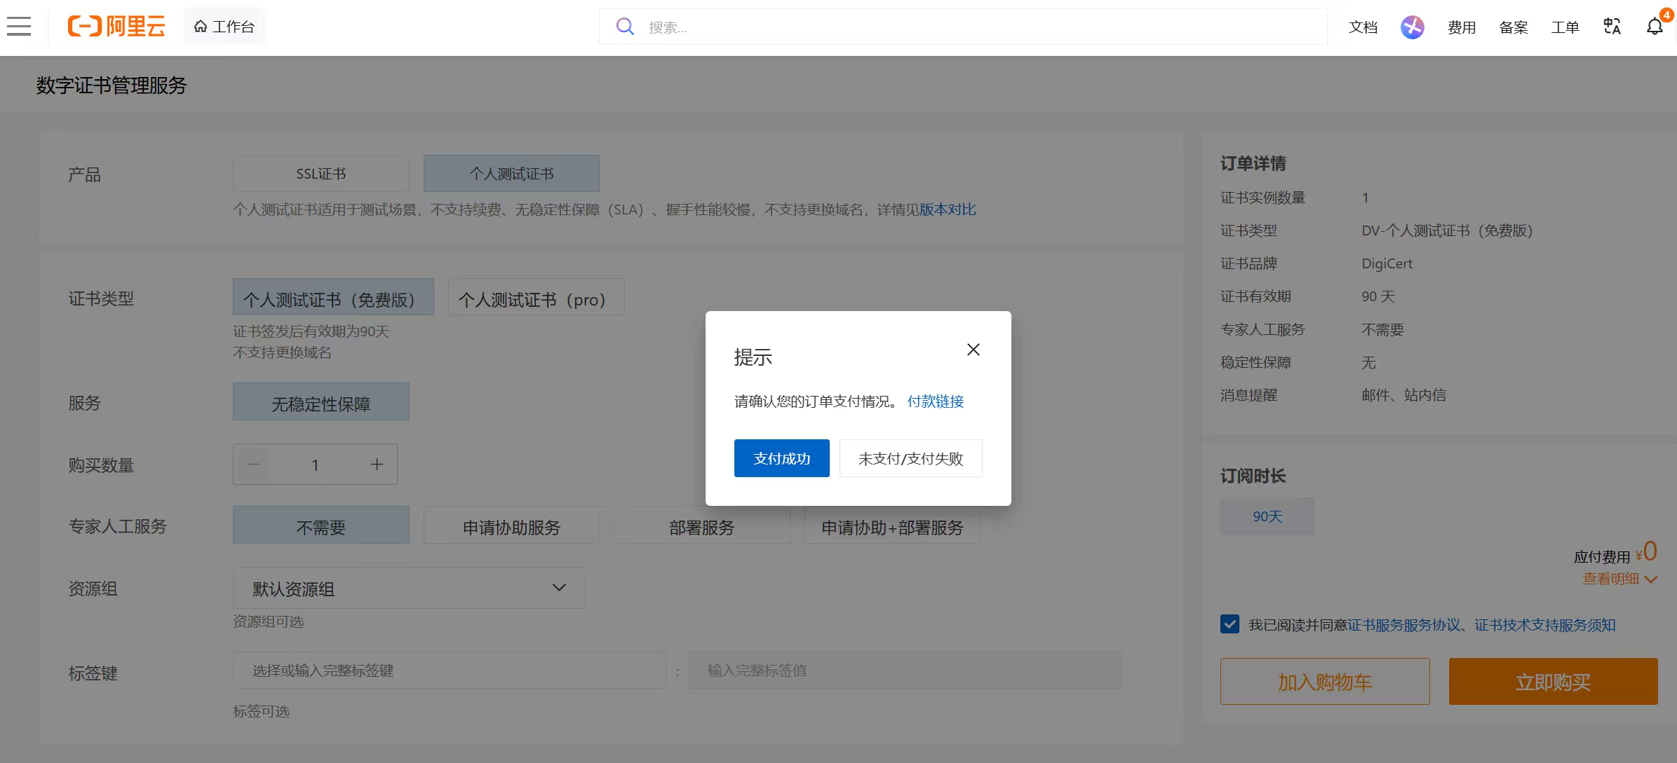Viewport: 1677px width, 763px height.
Task: Select 个人测试证书（pro） certificate type
Action: click(537, 297)
